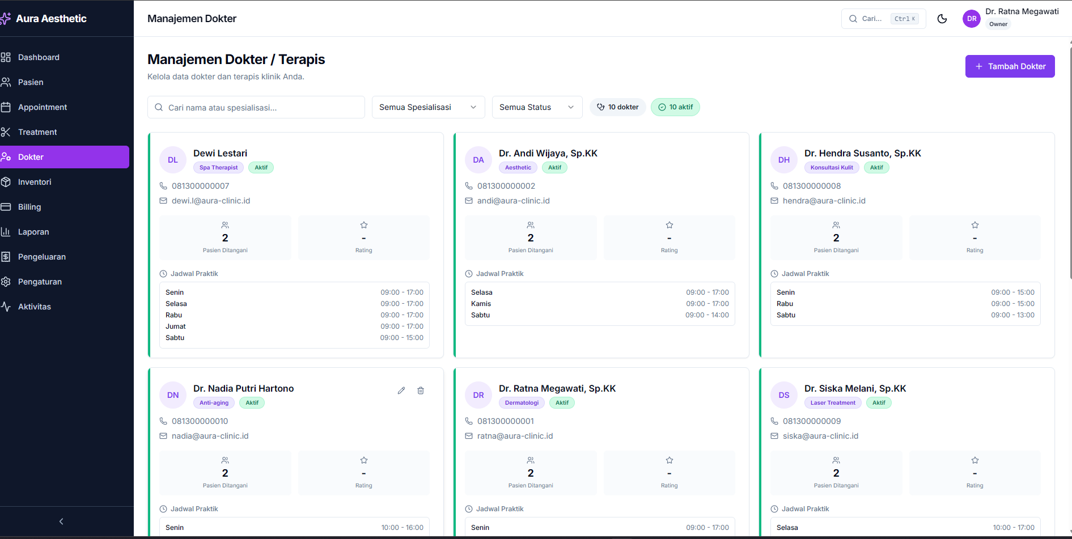Toggle dark mode with the moon icon
This screenshot has width=1072, height=539.
tap(942, 19)
